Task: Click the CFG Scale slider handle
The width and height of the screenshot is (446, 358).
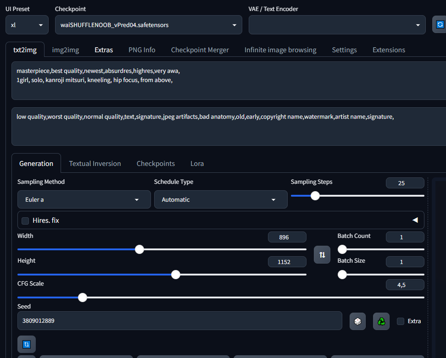Action: [x=83, y=297]
